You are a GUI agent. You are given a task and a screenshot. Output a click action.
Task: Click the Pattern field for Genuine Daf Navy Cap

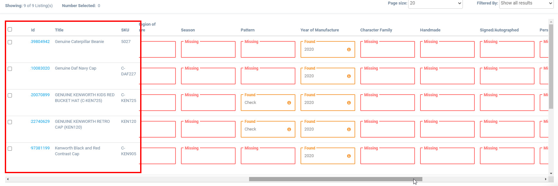point(268,76)
